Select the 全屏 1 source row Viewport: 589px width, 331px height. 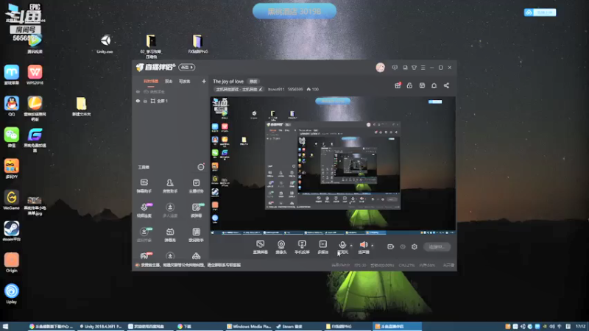click(x=170, y=101)
